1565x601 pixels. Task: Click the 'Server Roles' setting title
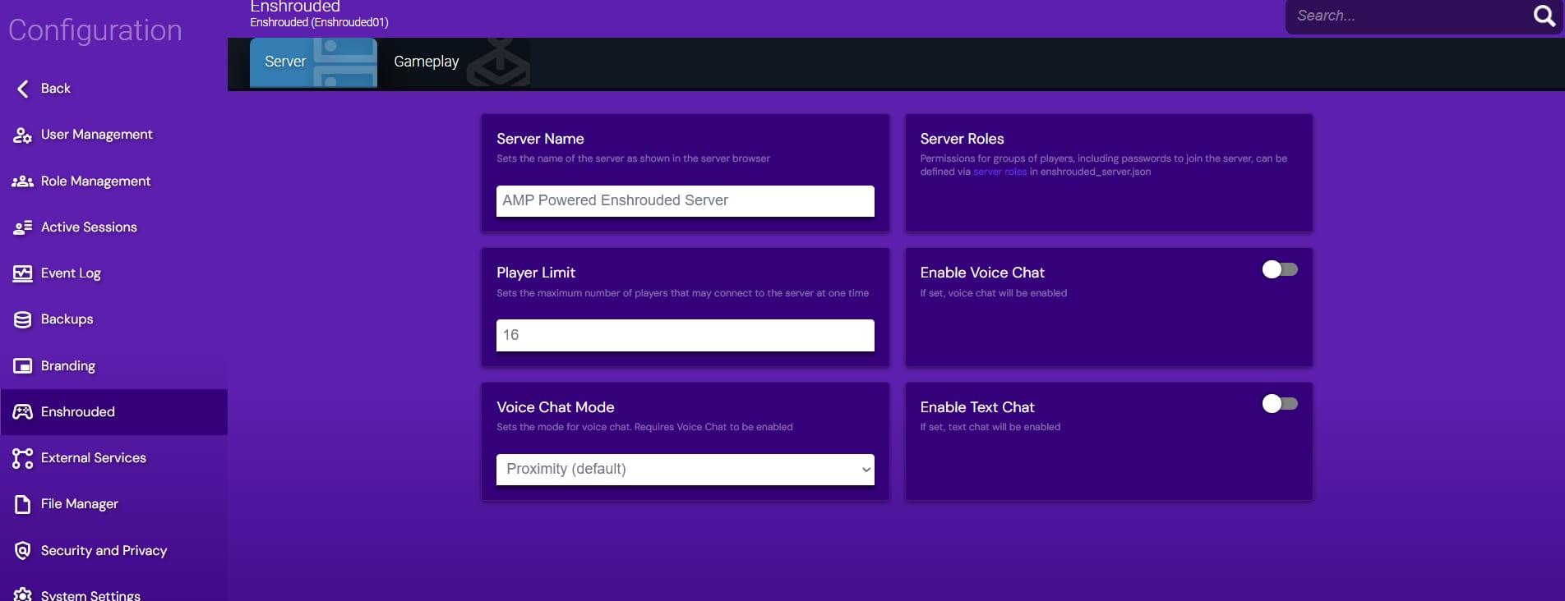(x=962, y=139)
